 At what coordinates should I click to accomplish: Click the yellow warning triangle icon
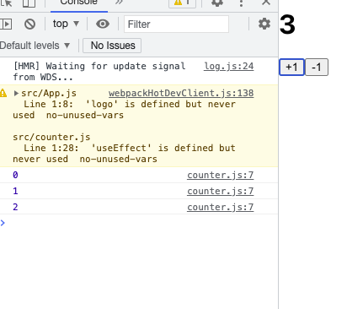pos(3,93)
